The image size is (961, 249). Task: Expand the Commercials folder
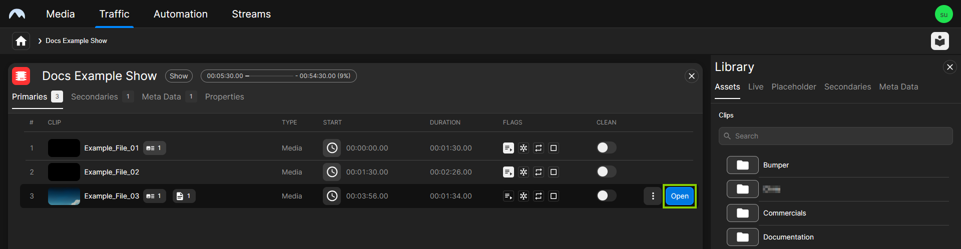point(743,213)
